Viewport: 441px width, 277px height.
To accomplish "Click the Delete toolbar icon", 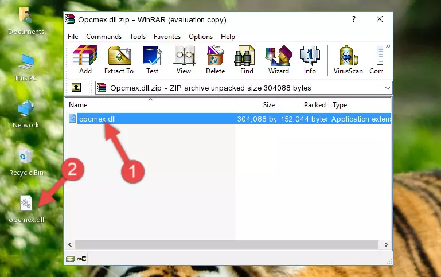I will (215, 60).
